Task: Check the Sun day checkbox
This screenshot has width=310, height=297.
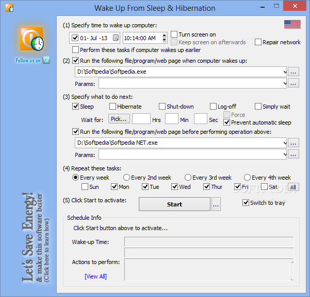Action: (x=85, y=187)
